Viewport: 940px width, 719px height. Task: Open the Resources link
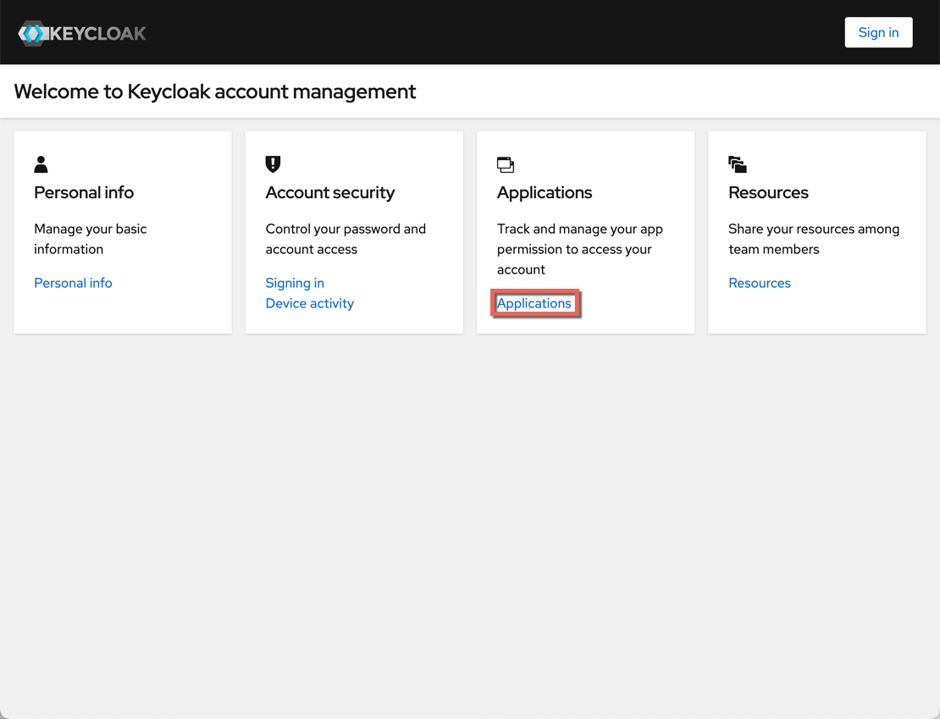click(759, 283)
